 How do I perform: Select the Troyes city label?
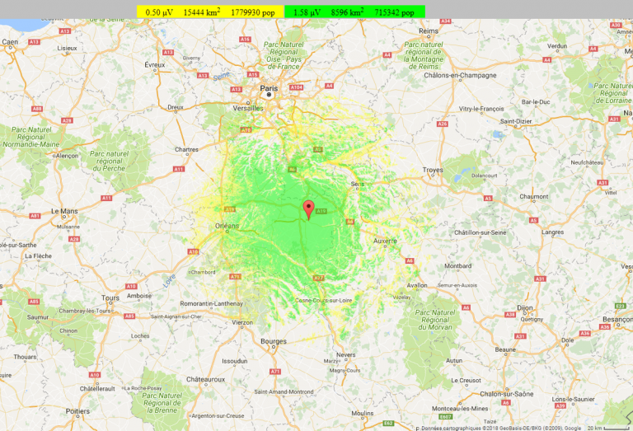pyautogui.click(x=433, y=169)
